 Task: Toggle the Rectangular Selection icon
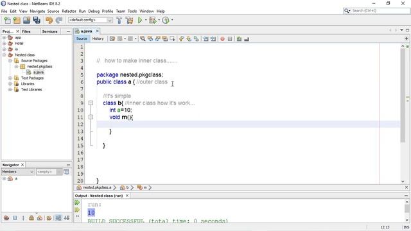point(172,38)
